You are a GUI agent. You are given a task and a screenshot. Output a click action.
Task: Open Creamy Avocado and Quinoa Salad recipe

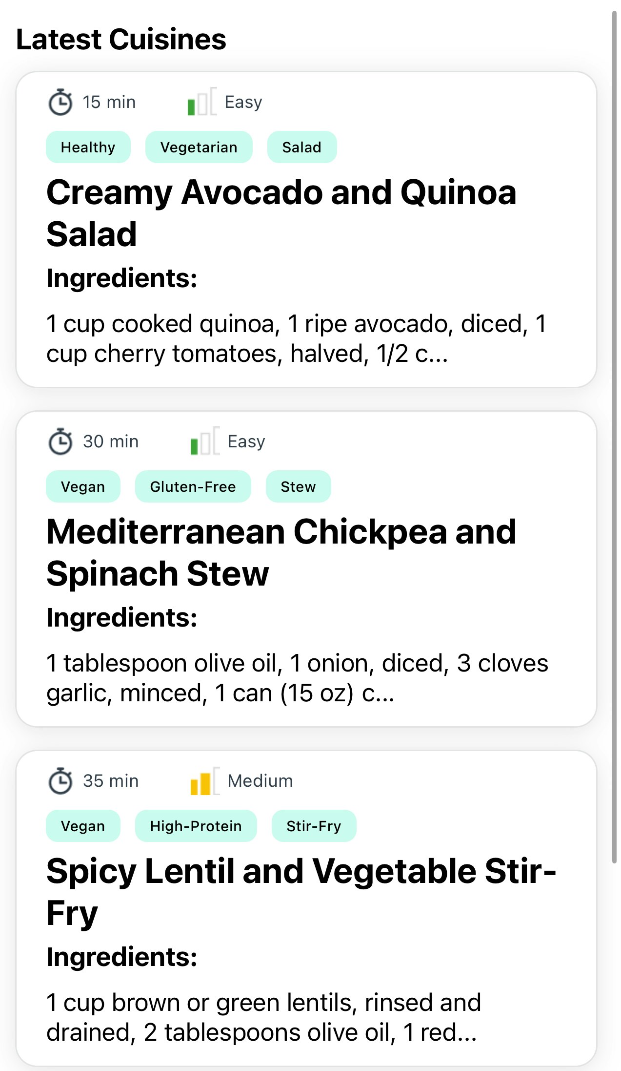click(x=281, y=213)
